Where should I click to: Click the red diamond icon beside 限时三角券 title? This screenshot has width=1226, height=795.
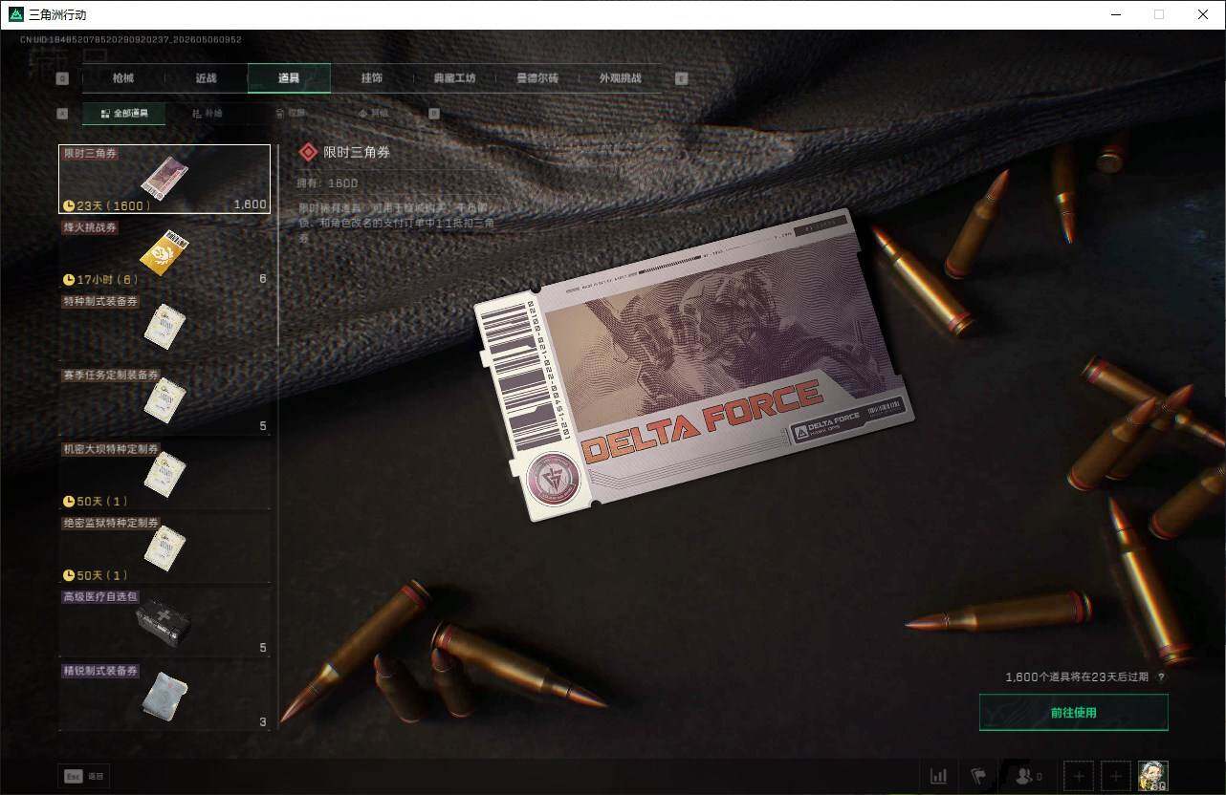[x=308, y=152]
